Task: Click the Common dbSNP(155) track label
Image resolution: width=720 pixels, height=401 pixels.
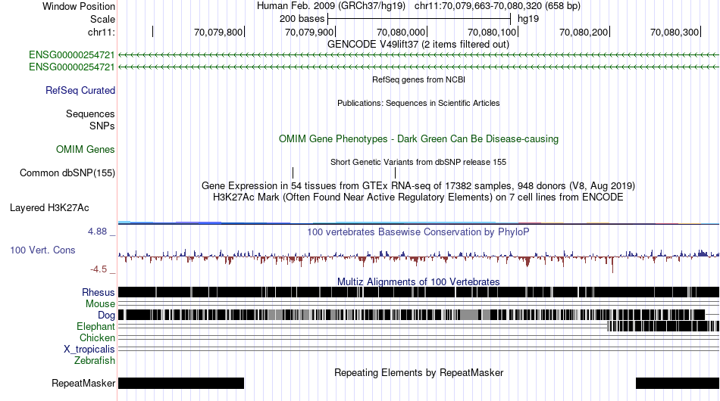Action: [67, 173]
